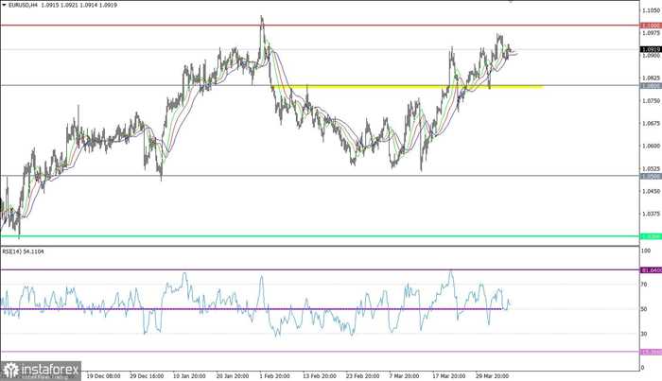Image resolution: width=662 pixels, height=381 pixels.
Task: Click the current price tag 1.0919
Action: tap(651, 49)
